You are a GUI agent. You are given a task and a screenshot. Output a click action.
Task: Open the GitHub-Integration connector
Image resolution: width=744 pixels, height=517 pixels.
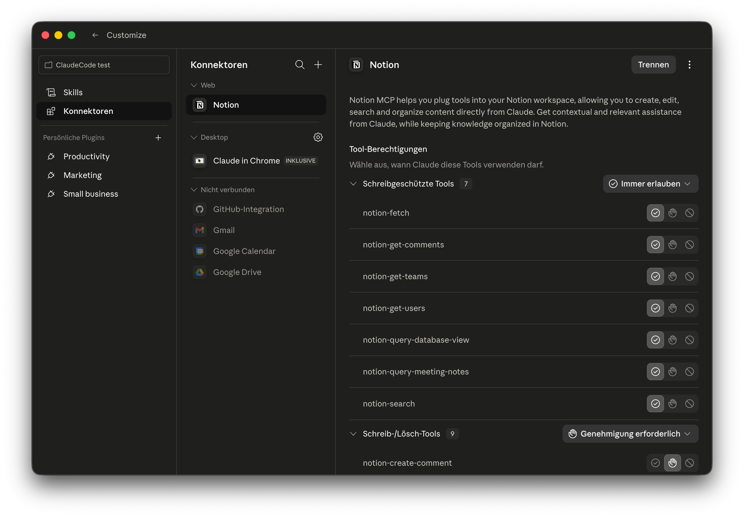coord(256,209)
